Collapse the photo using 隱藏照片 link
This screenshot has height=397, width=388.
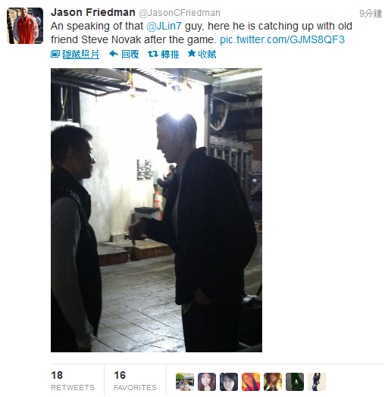point(81,55)
